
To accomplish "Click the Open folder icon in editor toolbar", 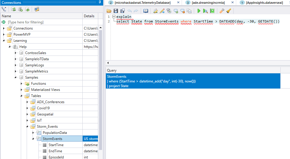I will [109, 11].
